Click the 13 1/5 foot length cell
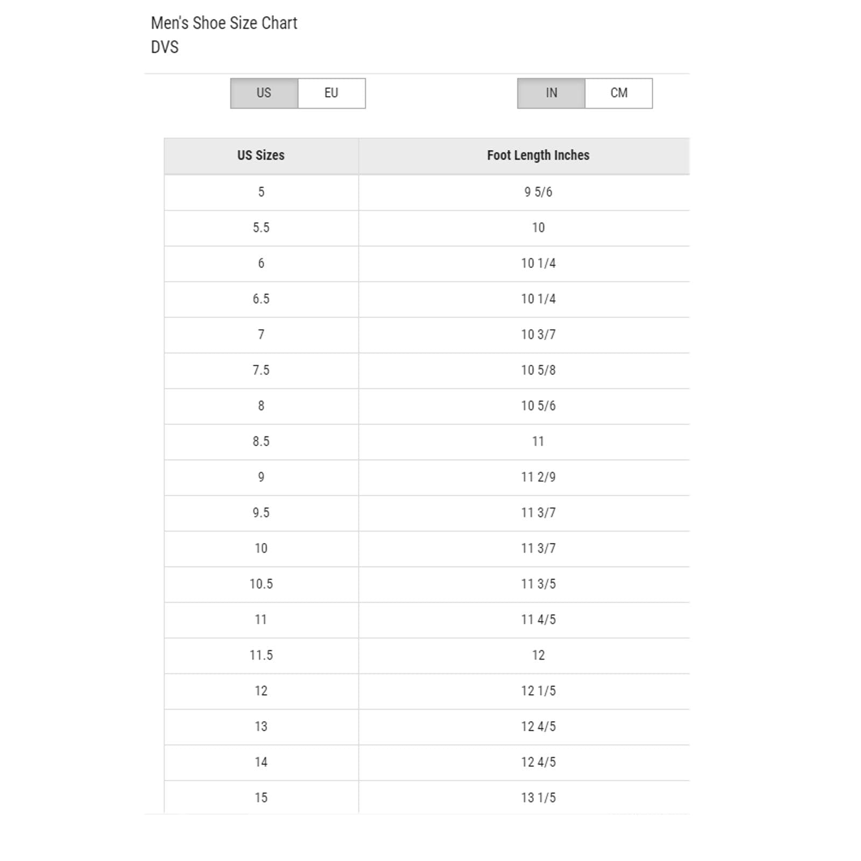The image size is (861, 861). coord(538,798)
